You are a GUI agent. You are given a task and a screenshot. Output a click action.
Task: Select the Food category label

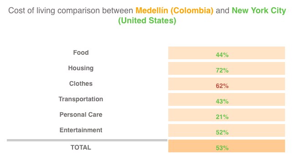[x=81, y=52]
